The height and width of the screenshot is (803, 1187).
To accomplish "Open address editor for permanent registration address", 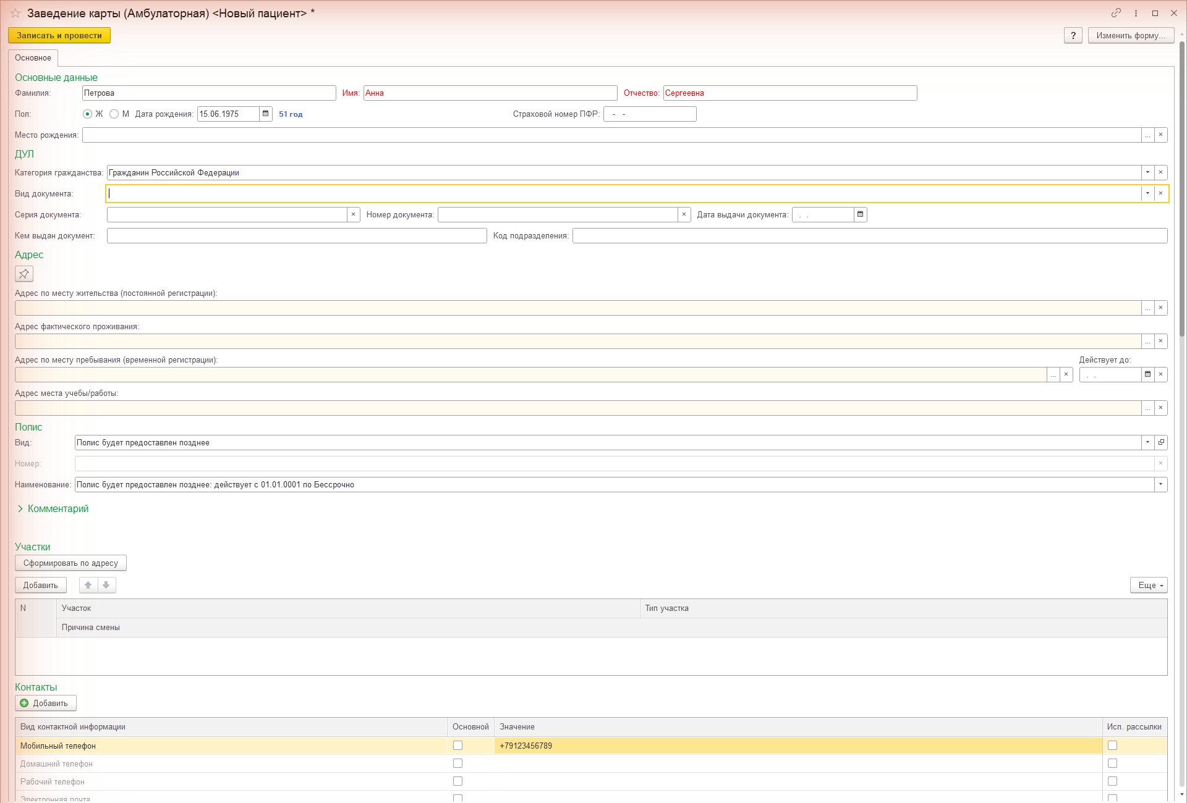I will click(1147, 308).
